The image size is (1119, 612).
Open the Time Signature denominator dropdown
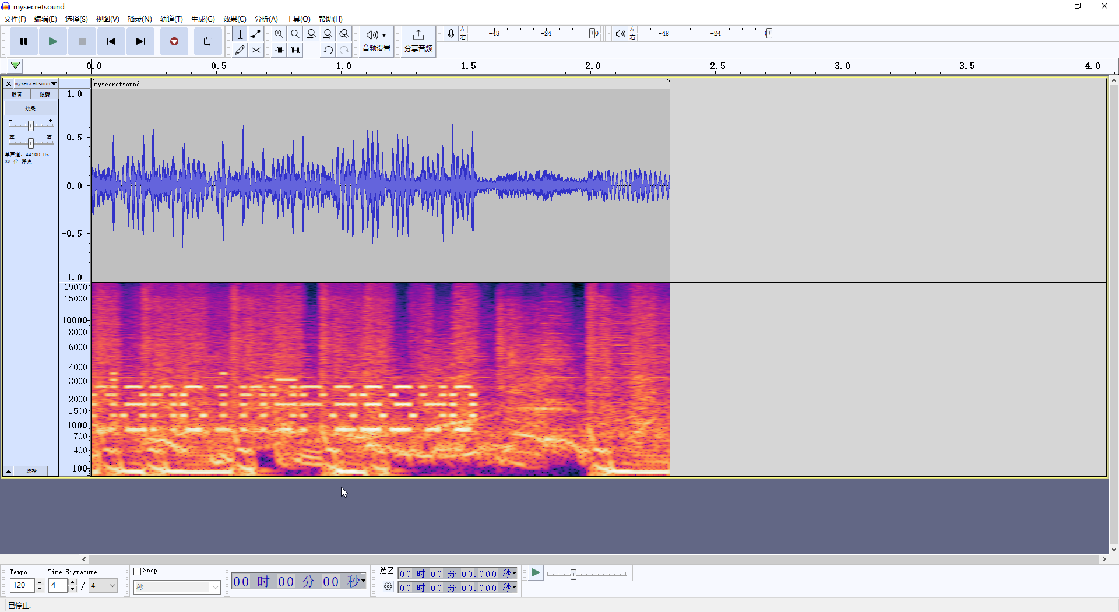(103, 586)
